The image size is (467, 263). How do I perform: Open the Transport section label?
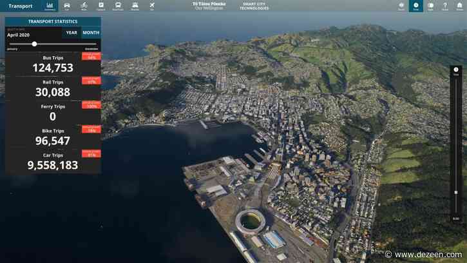(x=20, y=6)
